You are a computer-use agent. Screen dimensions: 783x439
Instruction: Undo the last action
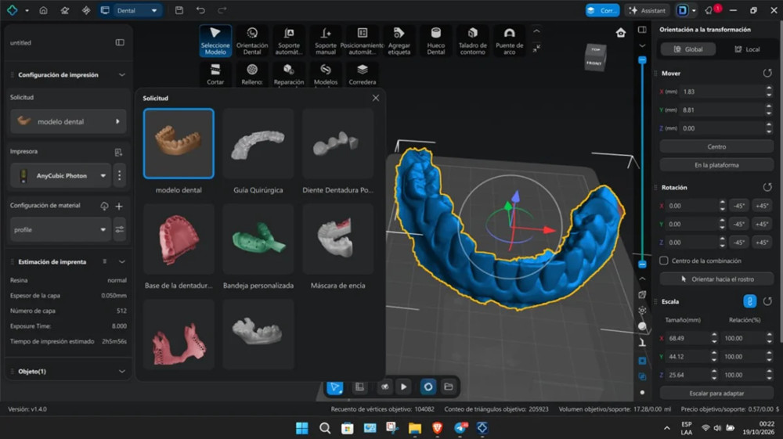200,10
